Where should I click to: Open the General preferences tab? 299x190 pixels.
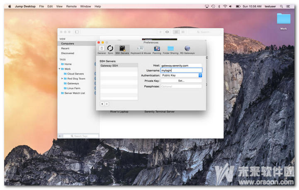[102, 50]
